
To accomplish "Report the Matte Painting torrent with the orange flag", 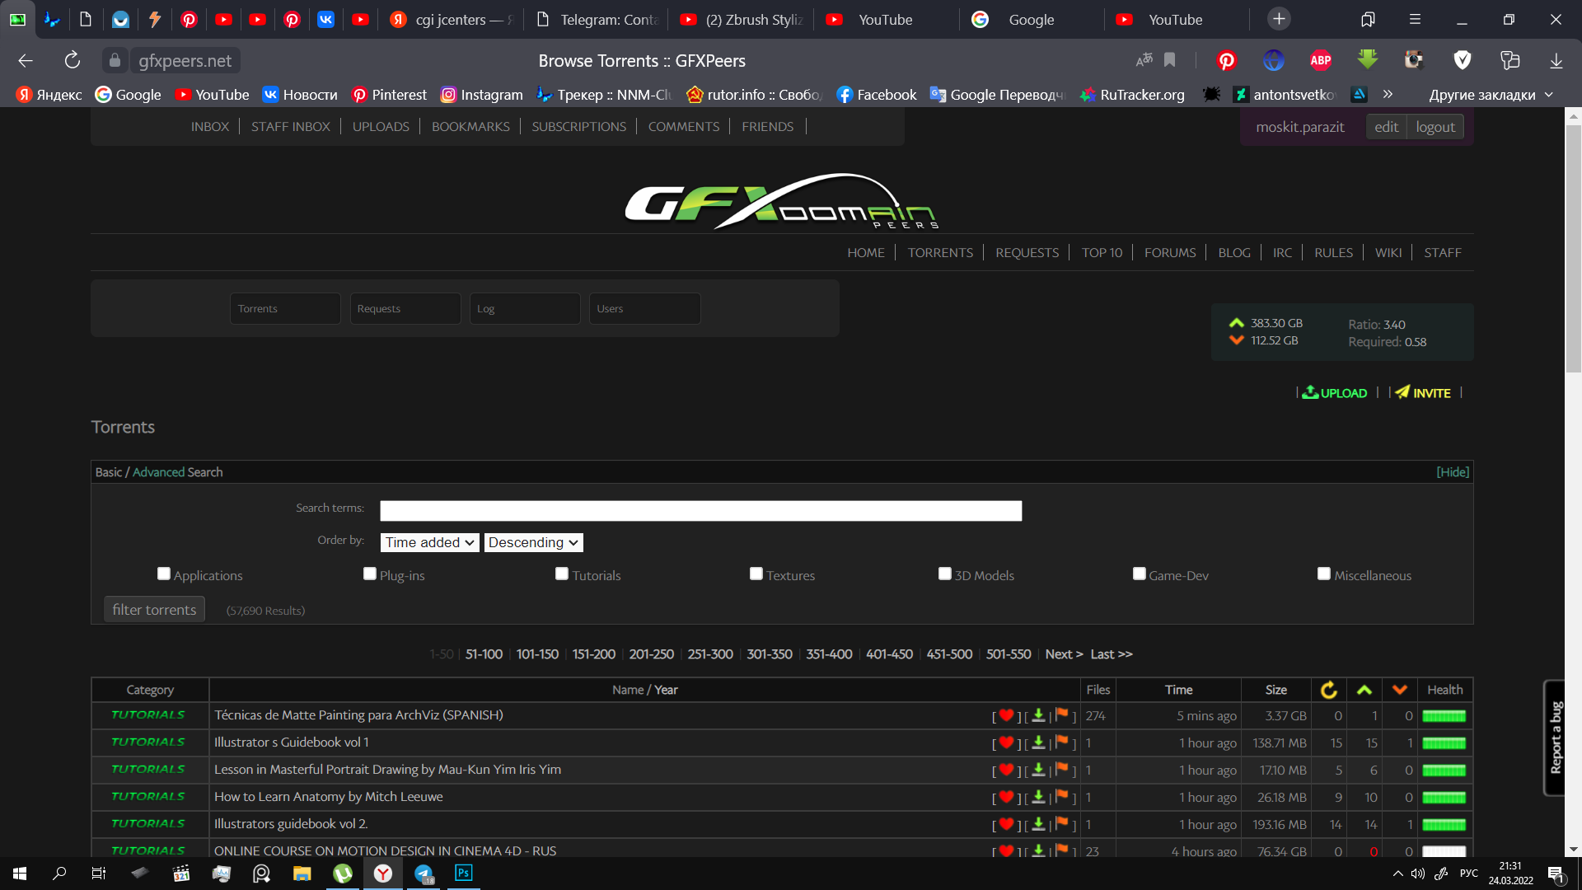I will (1062, 715).
